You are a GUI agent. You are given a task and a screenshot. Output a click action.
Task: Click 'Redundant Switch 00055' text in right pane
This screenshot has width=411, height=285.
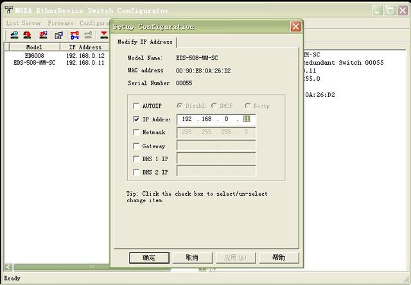point(344,63)
